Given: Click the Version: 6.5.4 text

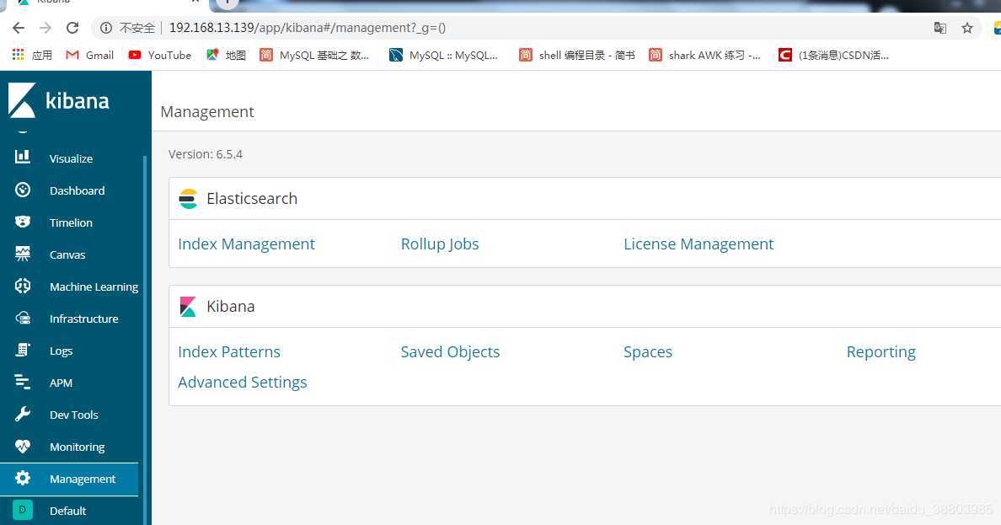Looking at the screenshot, I should tap(205, 154).
